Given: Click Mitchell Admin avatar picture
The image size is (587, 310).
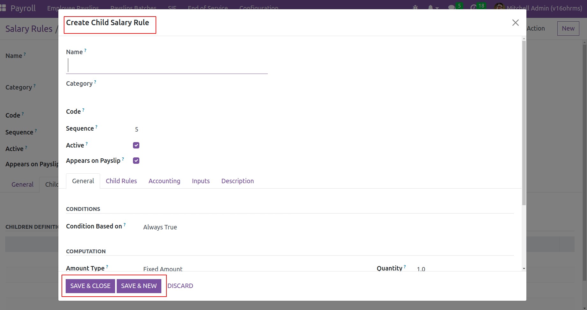Looking at the screenshot, I should pos(499,7).
